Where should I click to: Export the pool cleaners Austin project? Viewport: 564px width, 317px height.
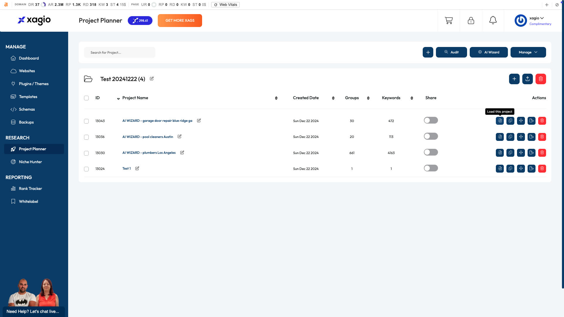point(531,137)
